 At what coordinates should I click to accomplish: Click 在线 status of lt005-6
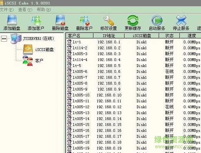(x=169, y=71)
